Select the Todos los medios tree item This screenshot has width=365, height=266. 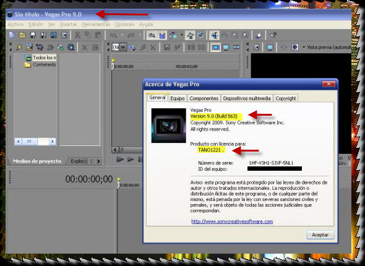[x=40, y=58]
